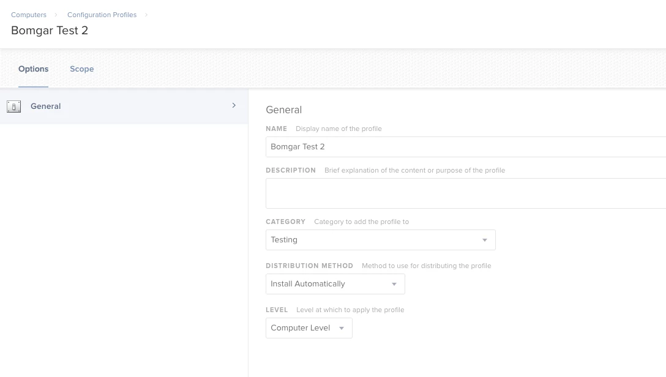Open the Level dropdown set to Computer Level
The height and width of the screenshot is (377, 666).
309,328
